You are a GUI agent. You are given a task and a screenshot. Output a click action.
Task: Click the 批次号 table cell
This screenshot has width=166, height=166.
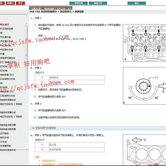(76, 145)
